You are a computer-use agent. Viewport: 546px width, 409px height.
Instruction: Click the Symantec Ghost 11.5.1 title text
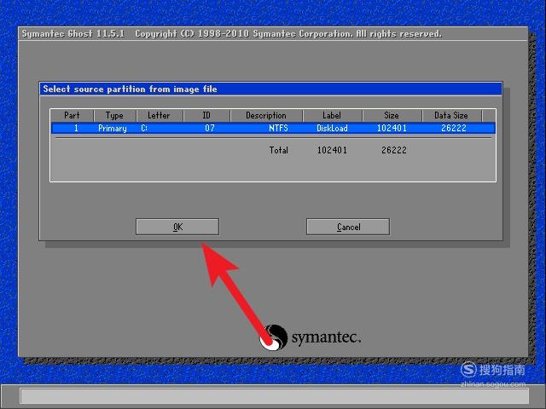[73, 34]
